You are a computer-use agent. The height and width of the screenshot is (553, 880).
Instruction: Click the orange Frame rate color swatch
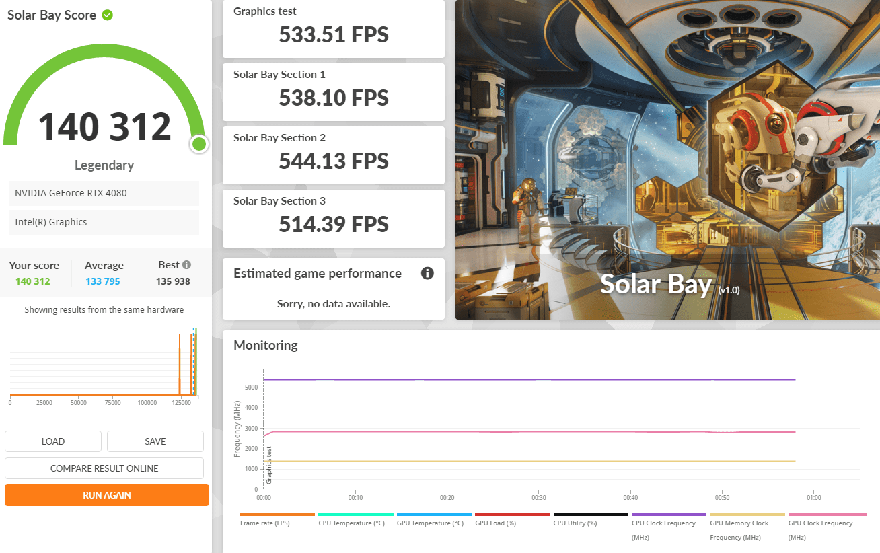point(277,514)
